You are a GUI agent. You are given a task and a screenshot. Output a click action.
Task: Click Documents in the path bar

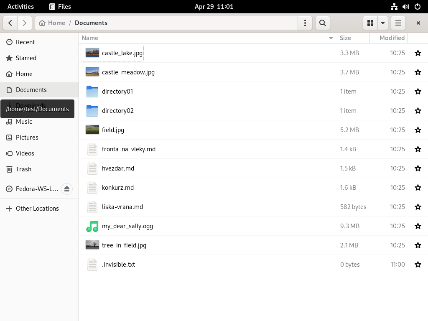[91, 23]
